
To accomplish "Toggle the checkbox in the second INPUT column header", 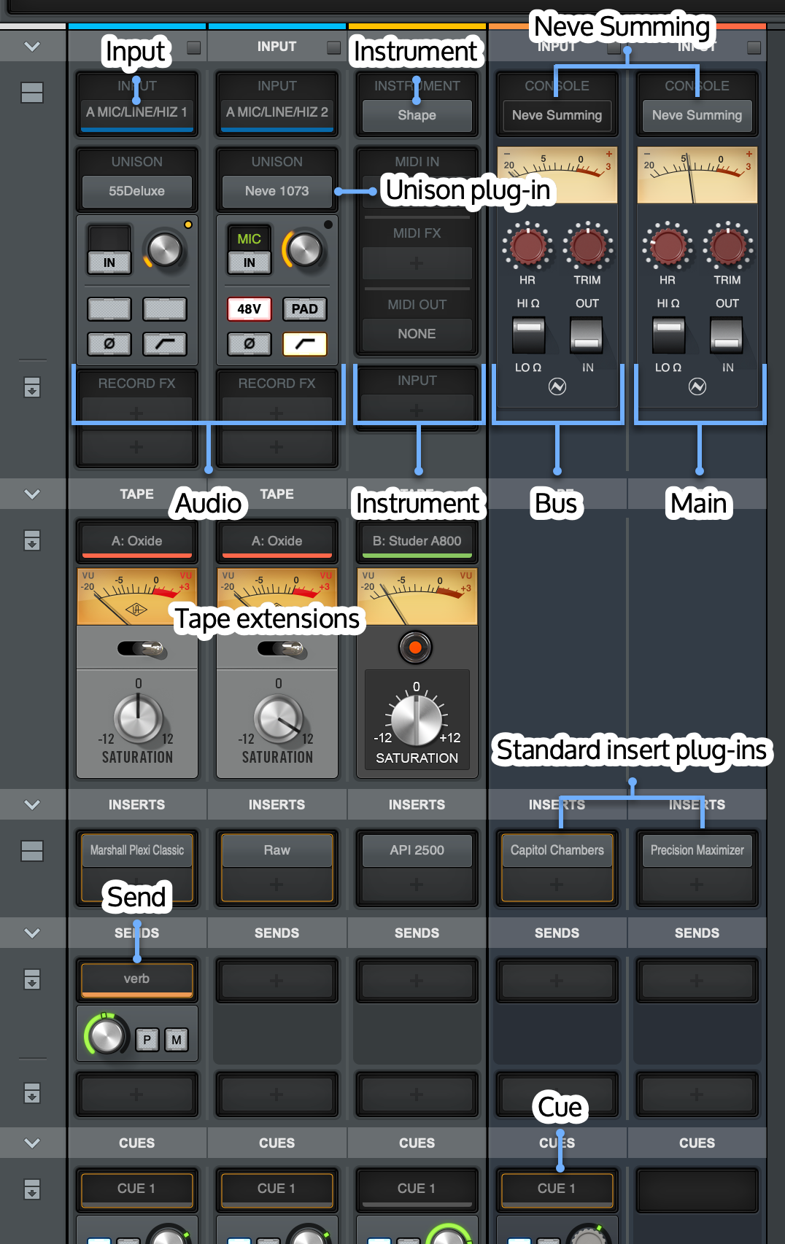I will click(334, 47).
